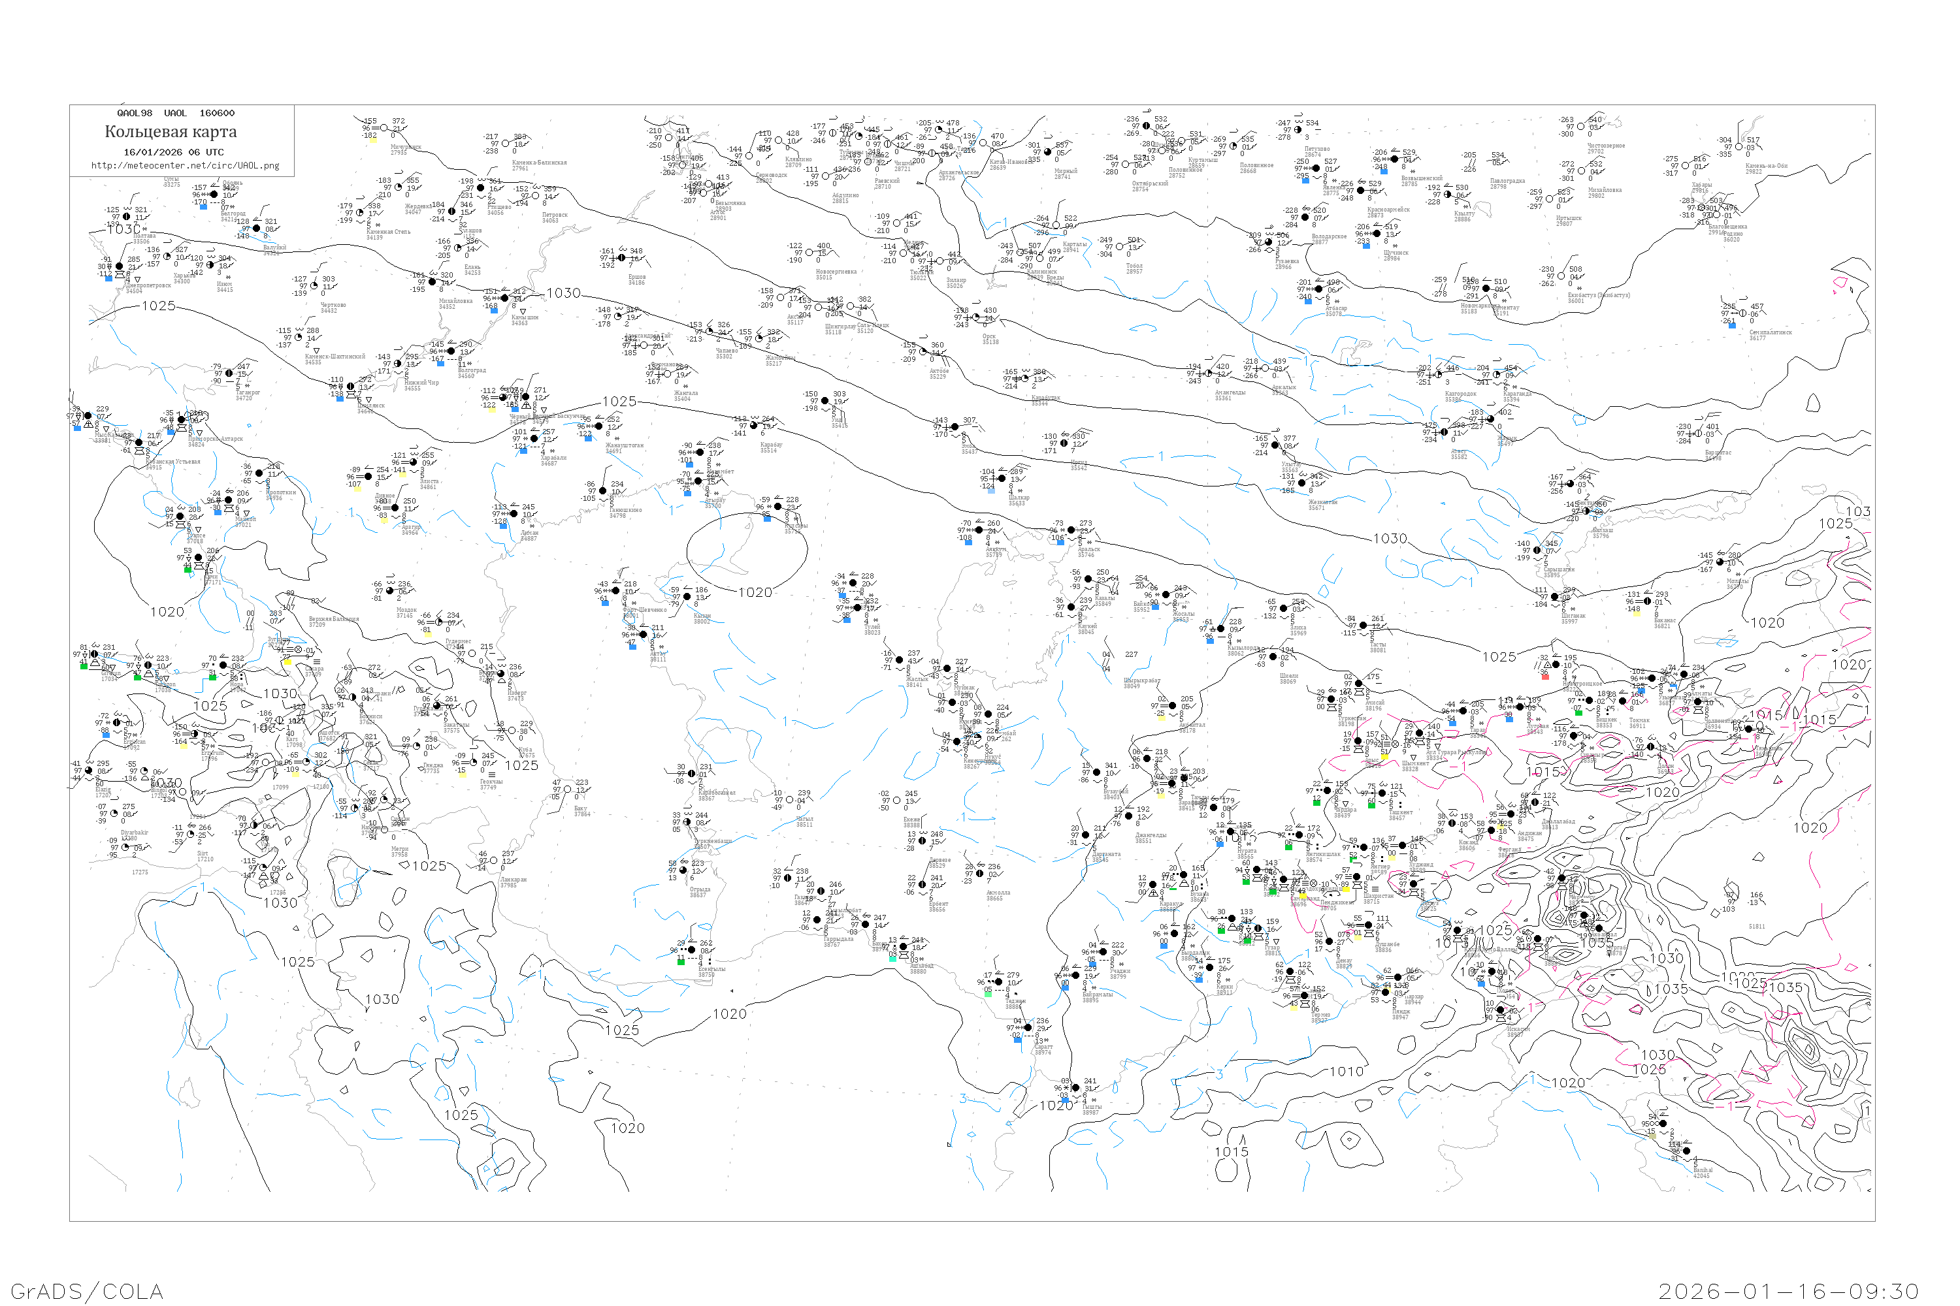Screen dimensions: 1960x1306
Task: Click the 16/01/2026 06 UTC date label
Action: tap(173, 152)
